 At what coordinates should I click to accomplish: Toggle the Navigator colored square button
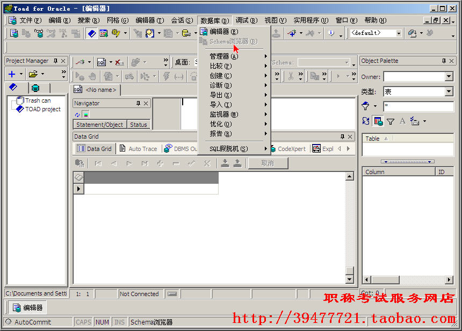click(86, 114)
